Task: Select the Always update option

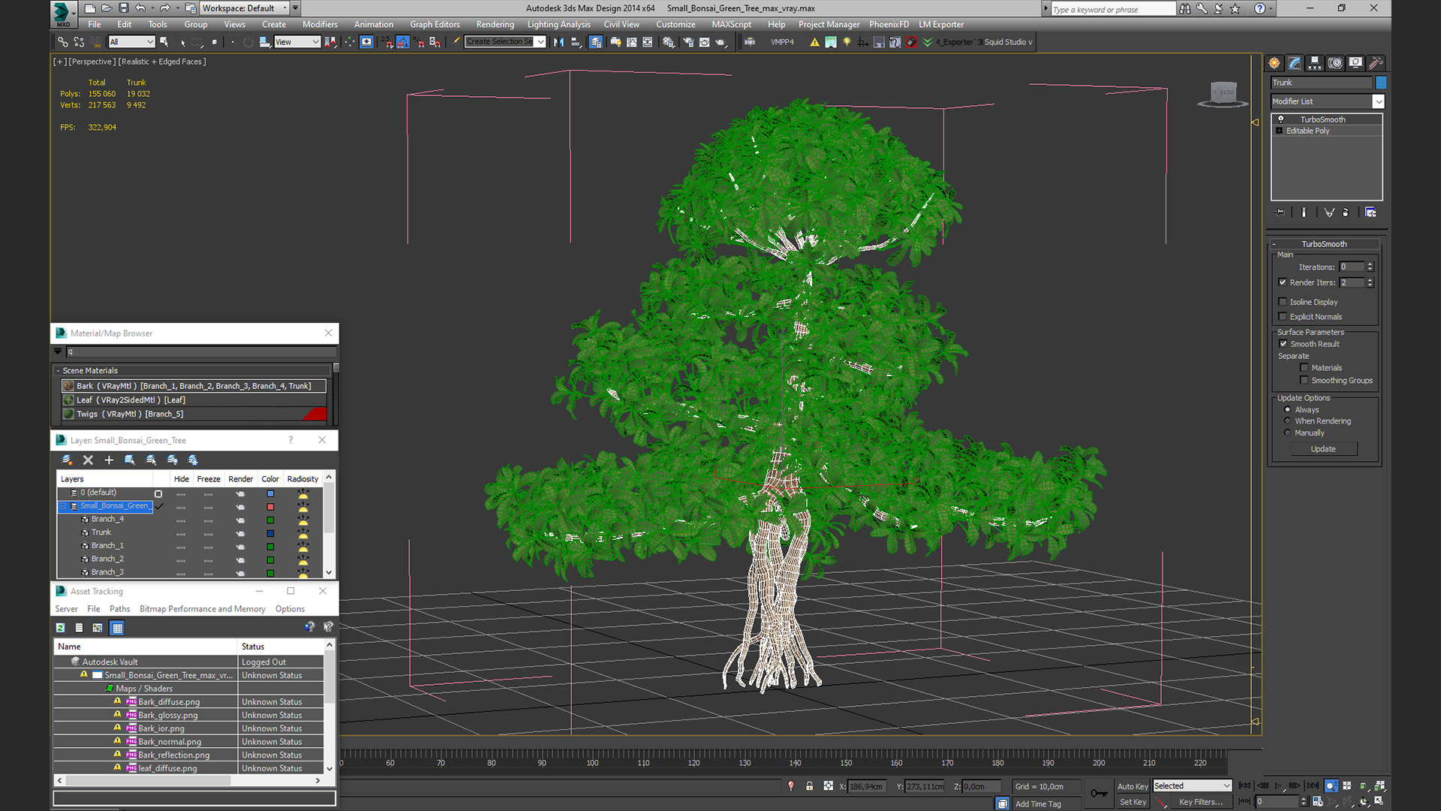Action: point(1287,410)
